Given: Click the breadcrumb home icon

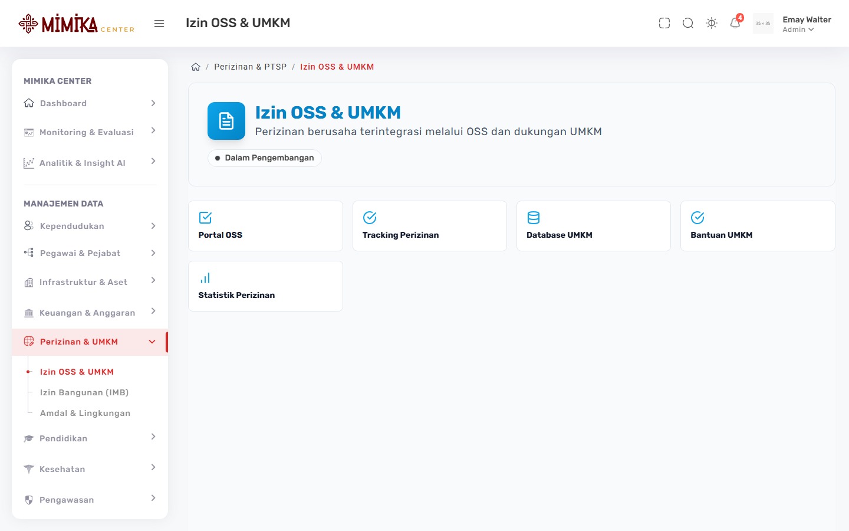Looking at the screenshot, I should [x=196, y=67].
